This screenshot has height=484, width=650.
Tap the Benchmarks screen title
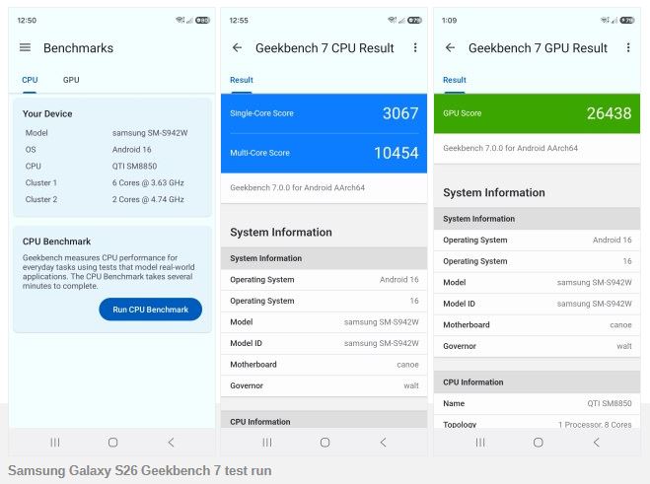point(78,48)
